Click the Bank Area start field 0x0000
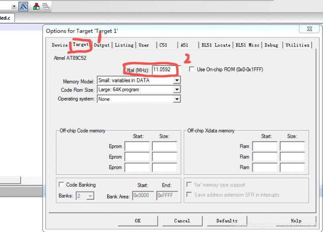This screenshot has width=323, height=232. tap(143, 195)
